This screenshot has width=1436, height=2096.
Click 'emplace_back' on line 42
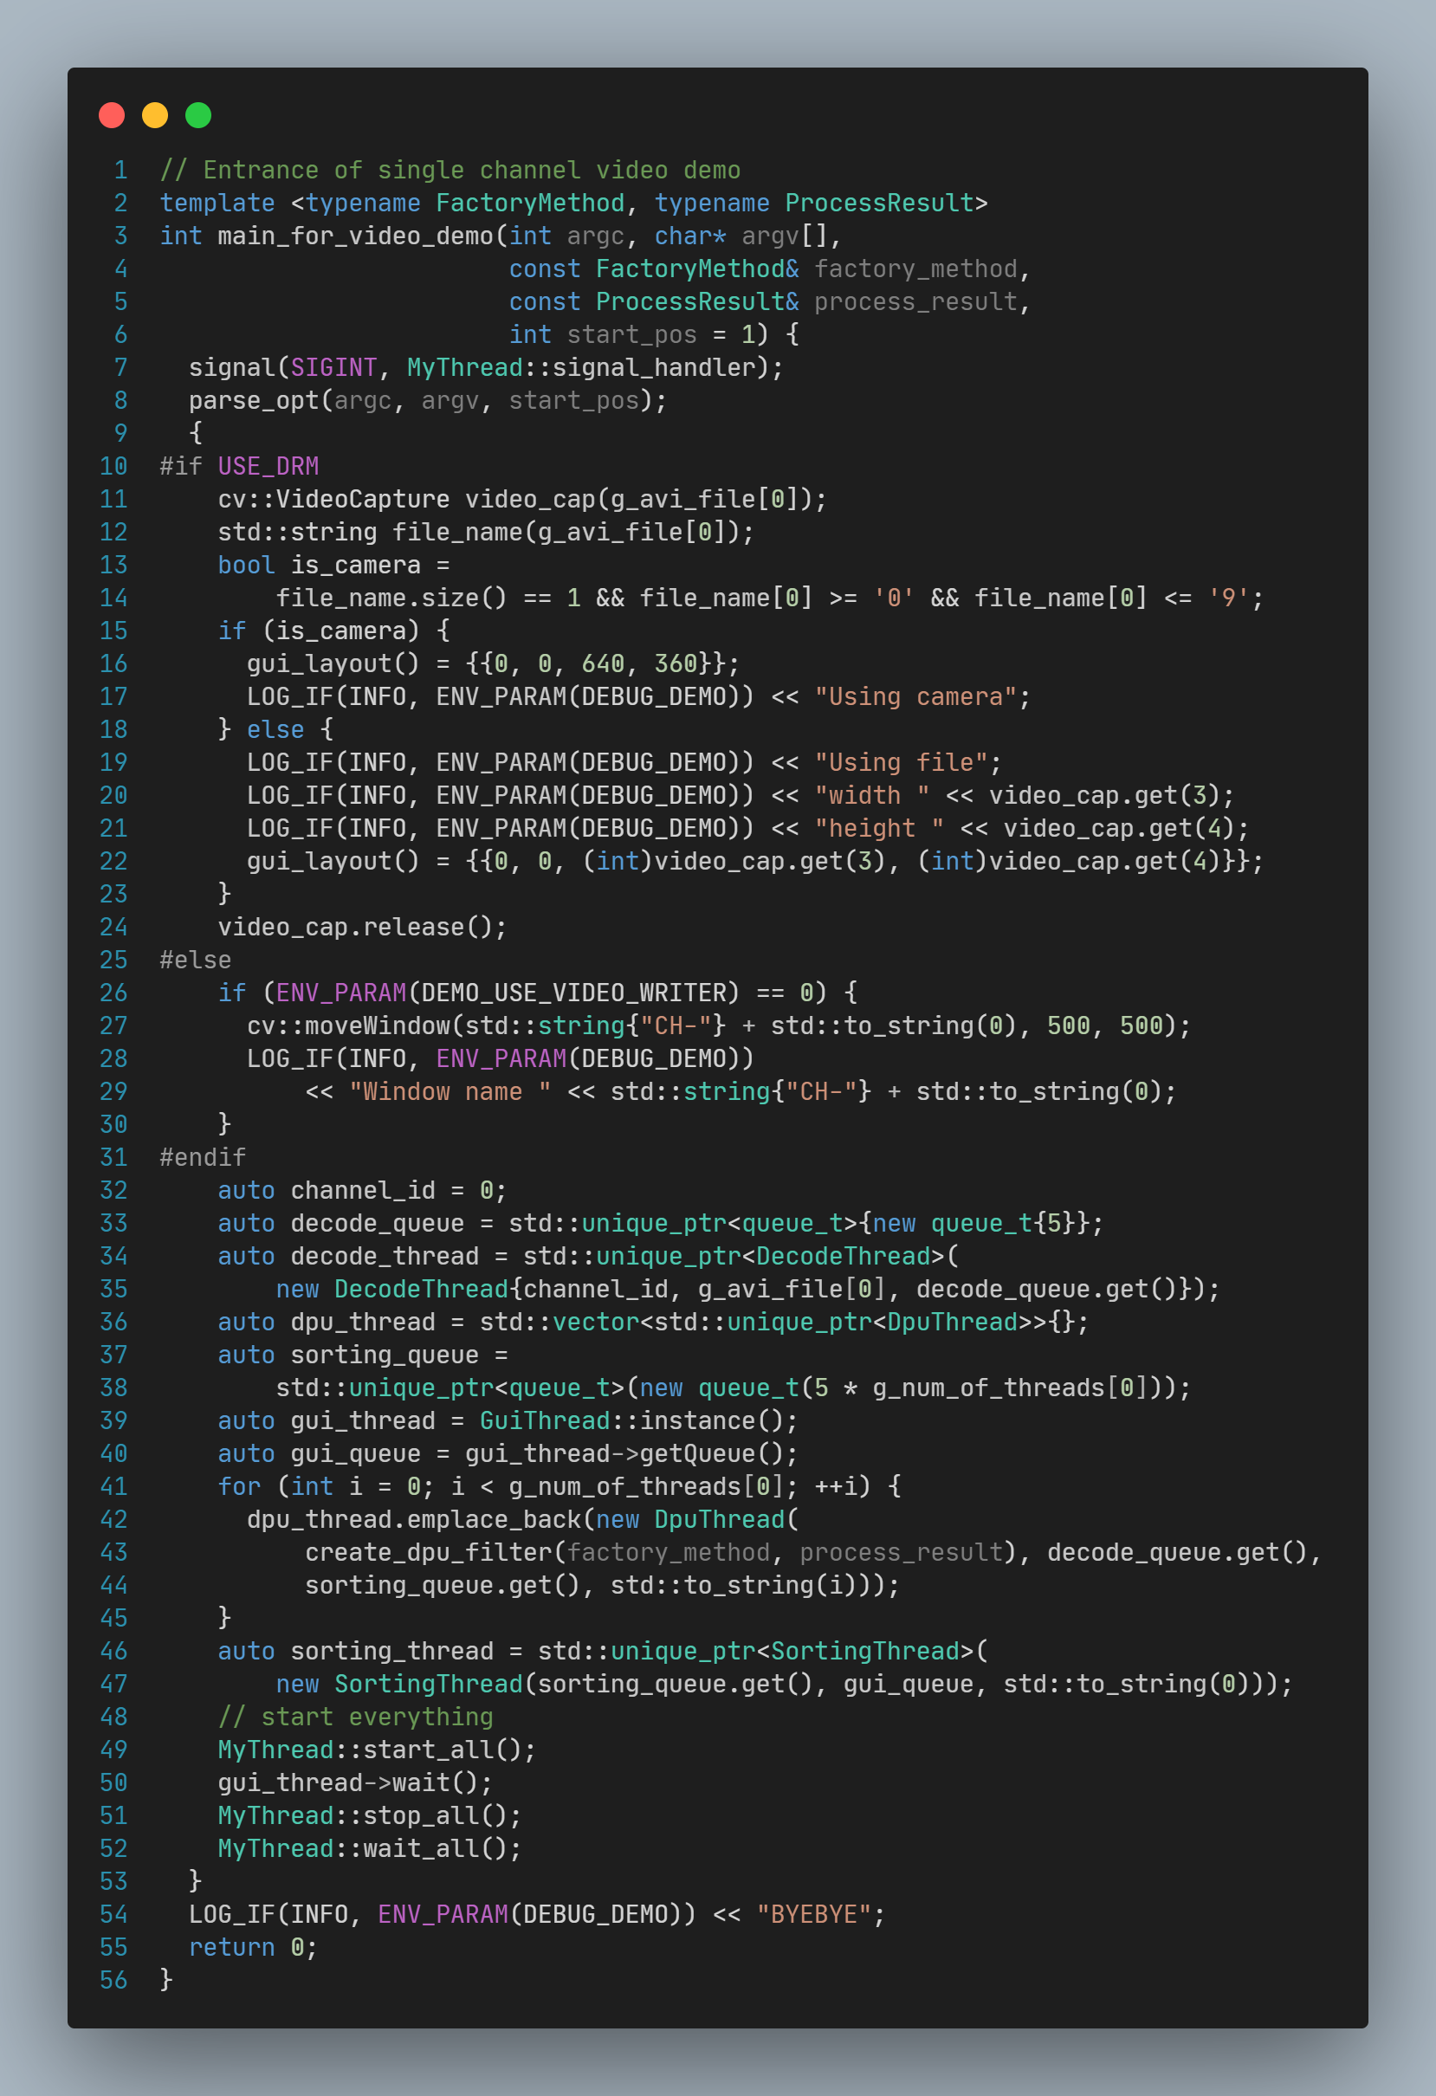(x=494, y=1520)
